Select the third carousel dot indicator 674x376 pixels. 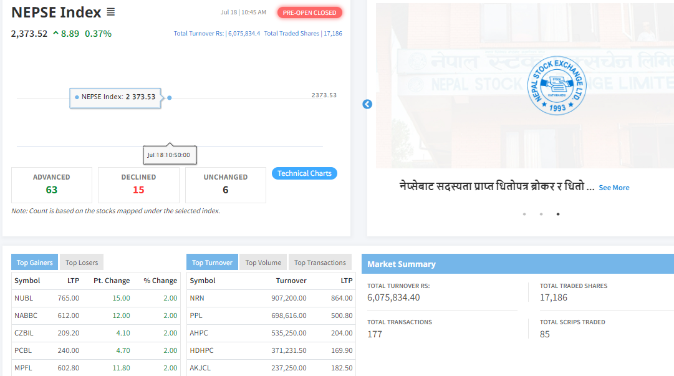coord(558,214)
